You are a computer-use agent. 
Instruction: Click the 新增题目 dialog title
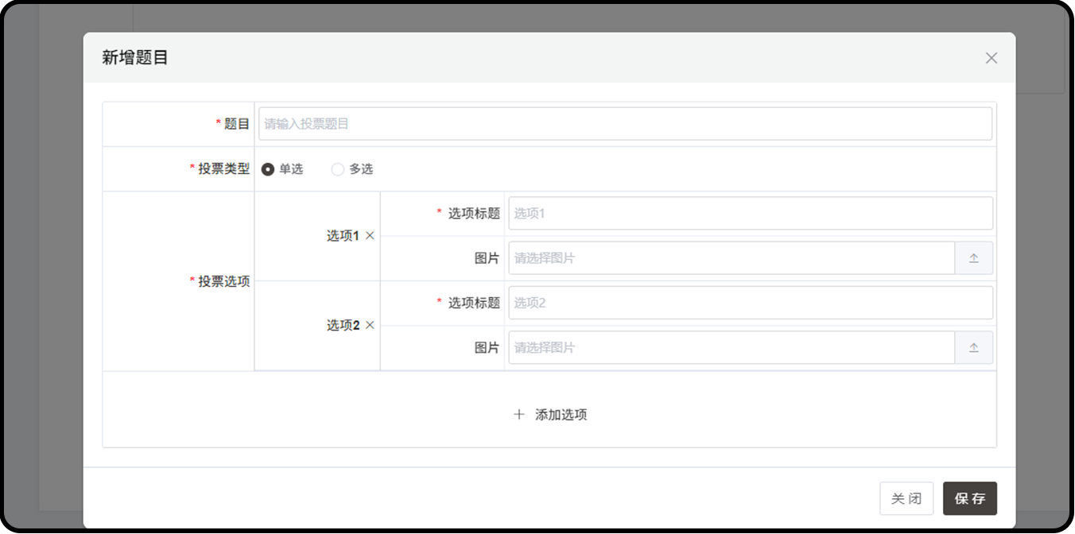click(x=135, y=58)
